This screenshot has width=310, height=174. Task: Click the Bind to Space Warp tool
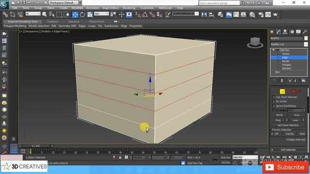(20, 14)
